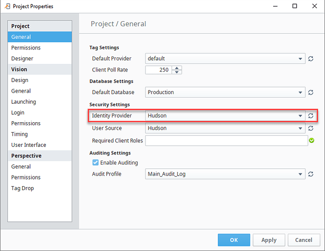This screenshot has width=325, height=251.
Task: Refresh the Default Provider tag list
Action: 311,59
